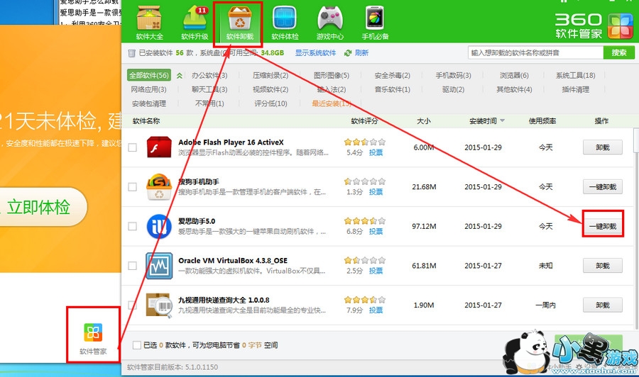Select 评分低(10) category
The image size is (639, 377).
click(x=271, y=103)
